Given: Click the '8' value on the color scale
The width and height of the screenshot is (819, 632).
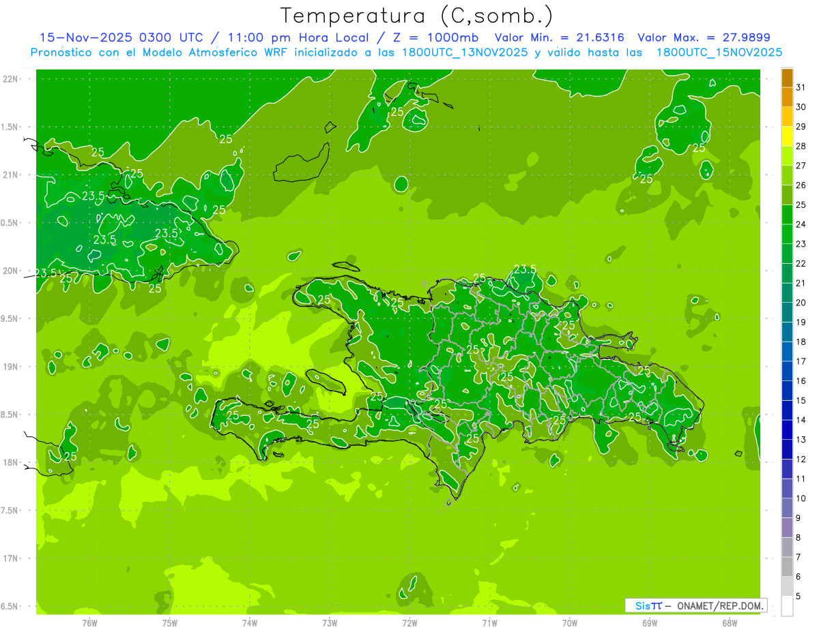Looking at the screenshot, I should 799,537.
